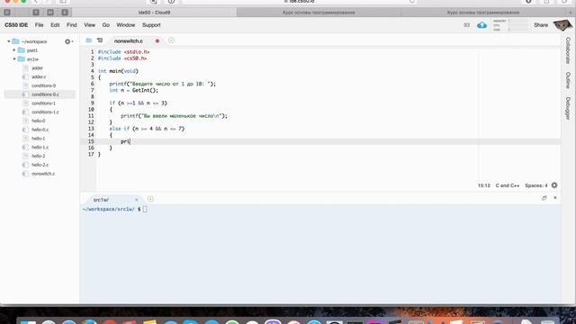
Task: Click the blue cloud sync icon
Action: [x=481, y=25]
